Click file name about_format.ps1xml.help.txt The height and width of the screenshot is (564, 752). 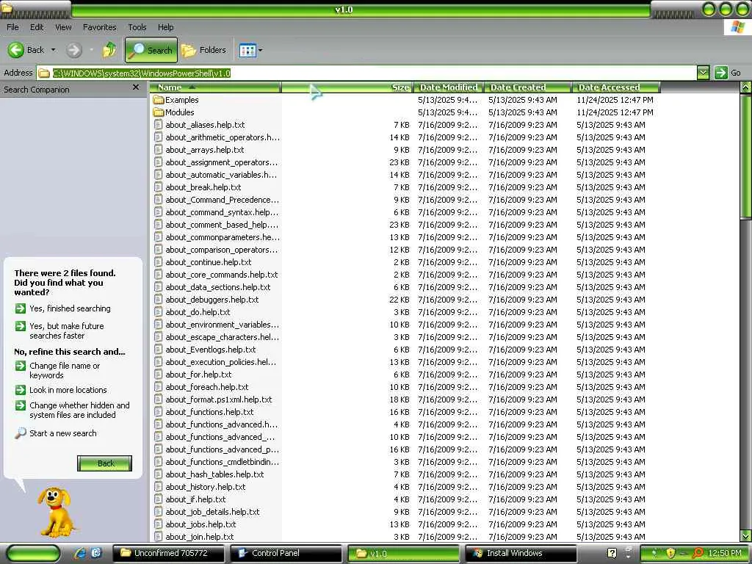(x=219, y=399)
